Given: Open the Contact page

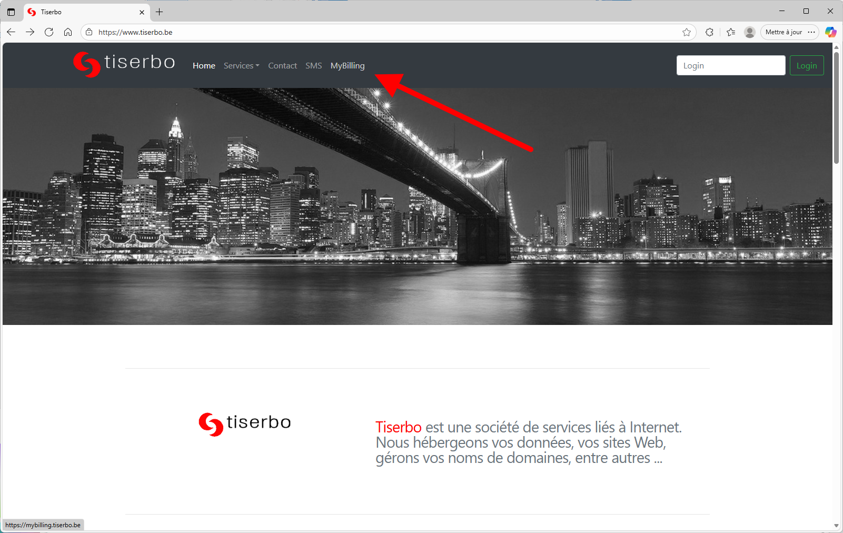Looking at the screenshot, I should 282,65.
